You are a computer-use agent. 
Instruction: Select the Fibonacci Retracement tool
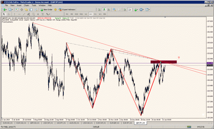click(x=33, y=14)
